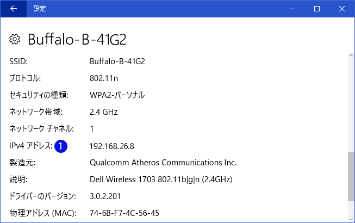Click the 2.4 GHz network band value

(103, 112)
